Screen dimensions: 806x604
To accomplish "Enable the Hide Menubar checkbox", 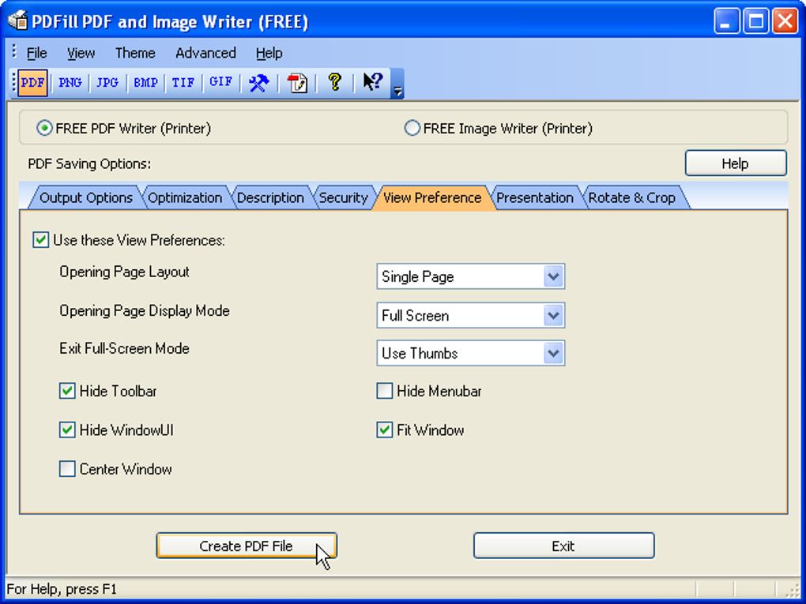I will pyautogui.click(x=385, y=391).
